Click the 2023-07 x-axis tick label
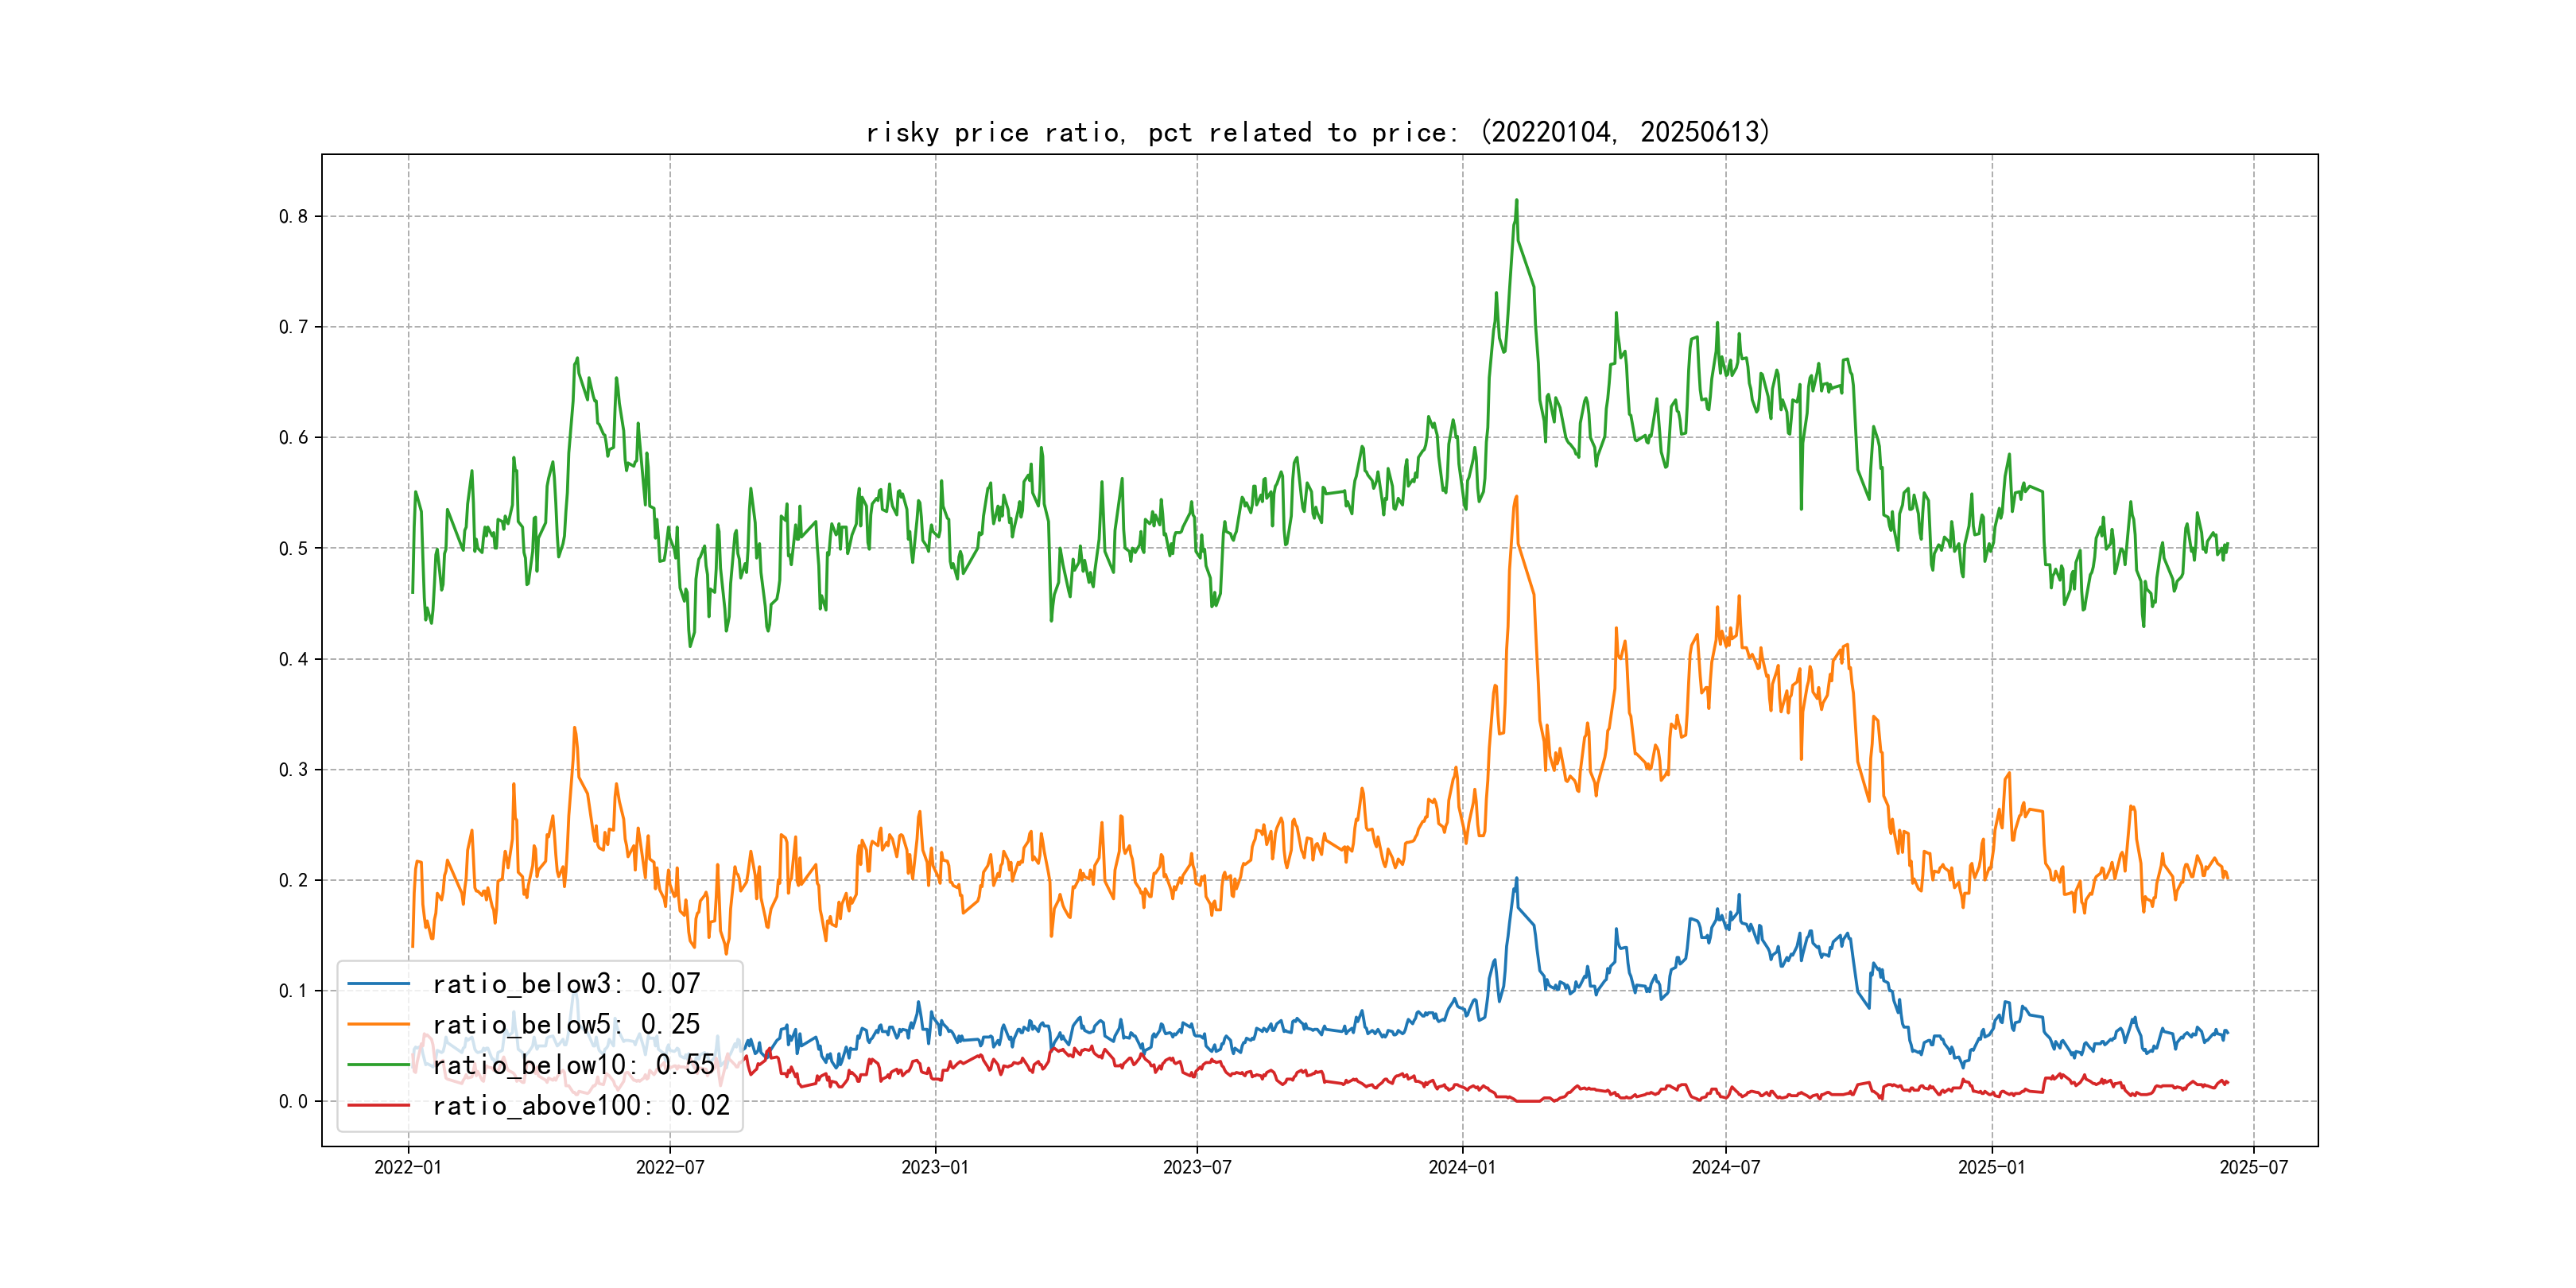2576x1288 pixels. (x=1197, y=1167)
